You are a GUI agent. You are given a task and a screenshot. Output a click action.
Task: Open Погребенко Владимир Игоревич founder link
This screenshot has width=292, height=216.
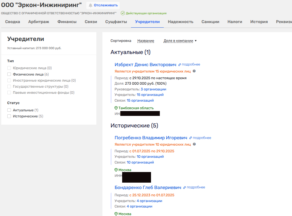(x=151, y=138)
